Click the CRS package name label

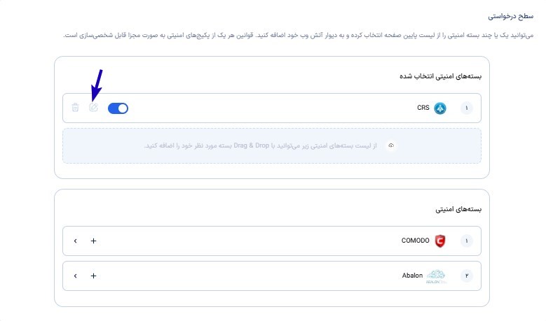(423, 108)
